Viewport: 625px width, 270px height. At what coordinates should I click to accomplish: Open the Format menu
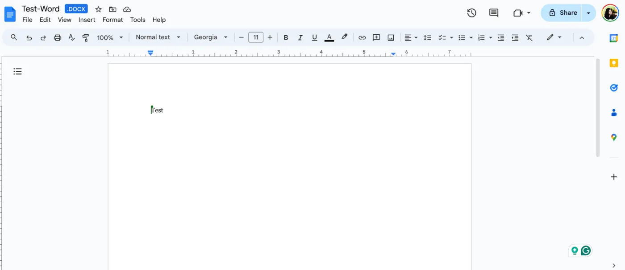[x=112, y=20]
